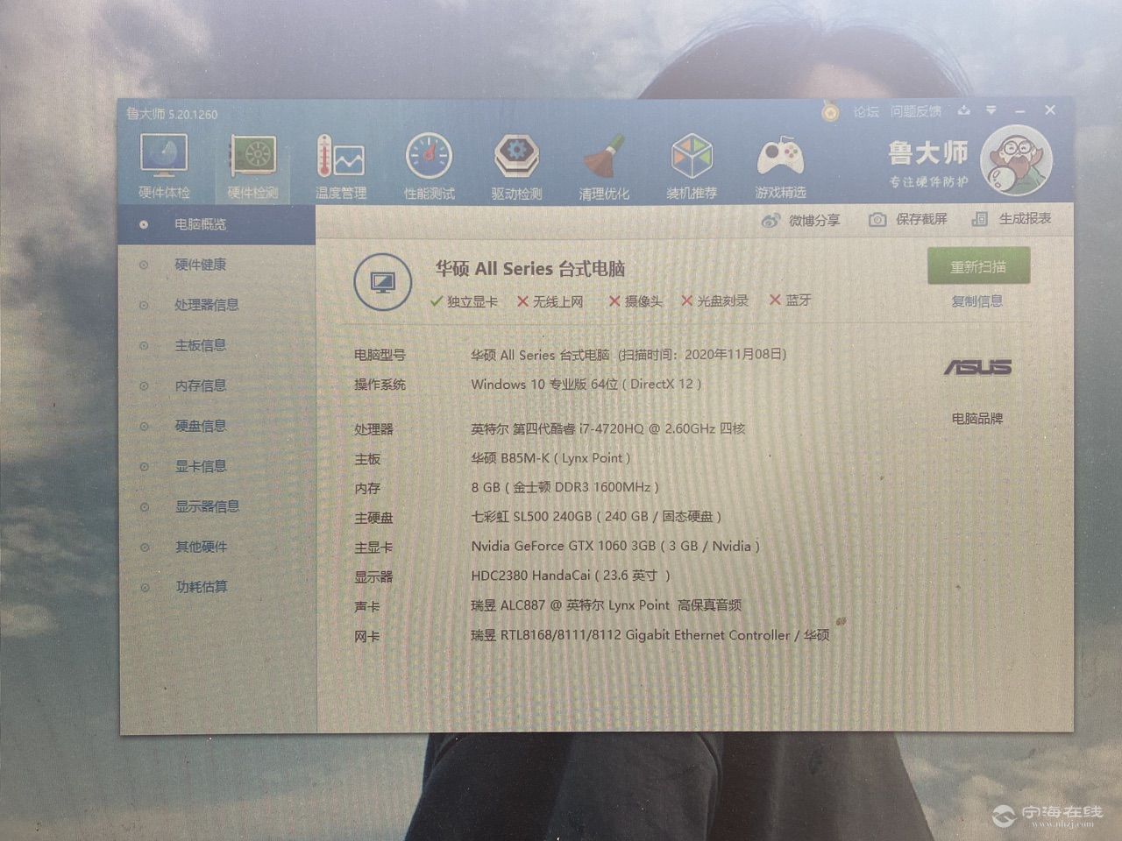Select the 显示器信息 sidebar tab

click(217, 506)
